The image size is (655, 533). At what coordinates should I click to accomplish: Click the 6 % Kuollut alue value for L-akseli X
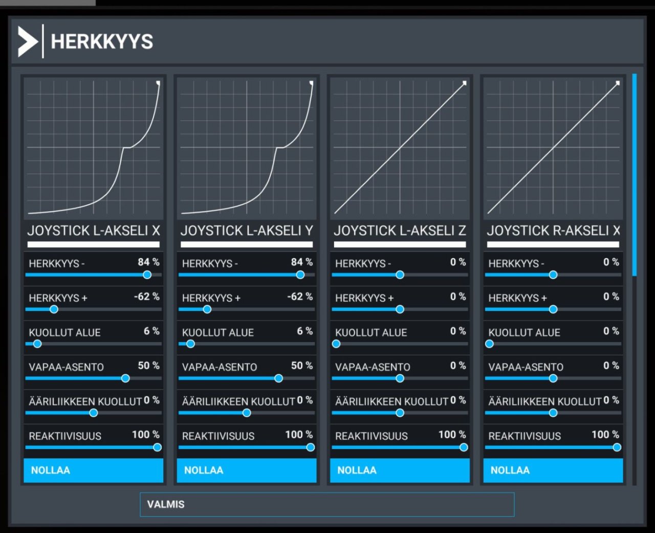[x=151, y=331]
